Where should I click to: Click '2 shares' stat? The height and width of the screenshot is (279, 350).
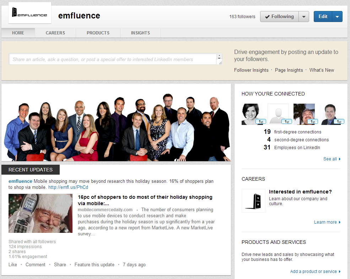point(17,251)
